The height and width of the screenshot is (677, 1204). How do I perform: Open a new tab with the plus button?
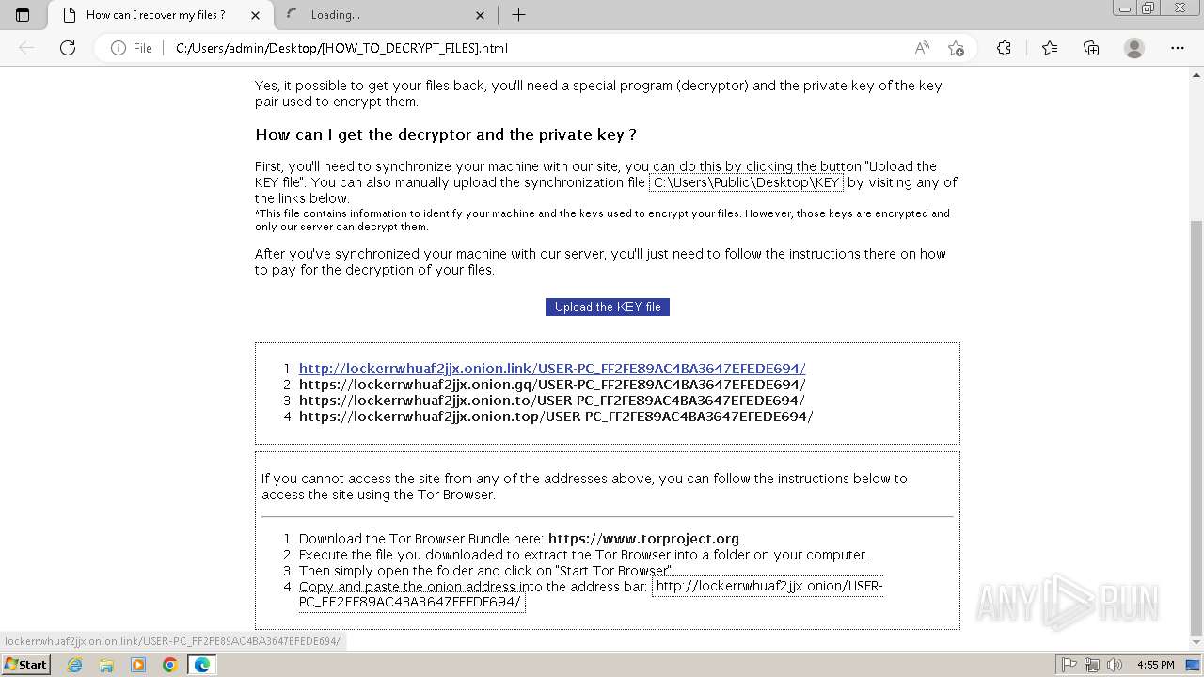(x=518, y=15)
